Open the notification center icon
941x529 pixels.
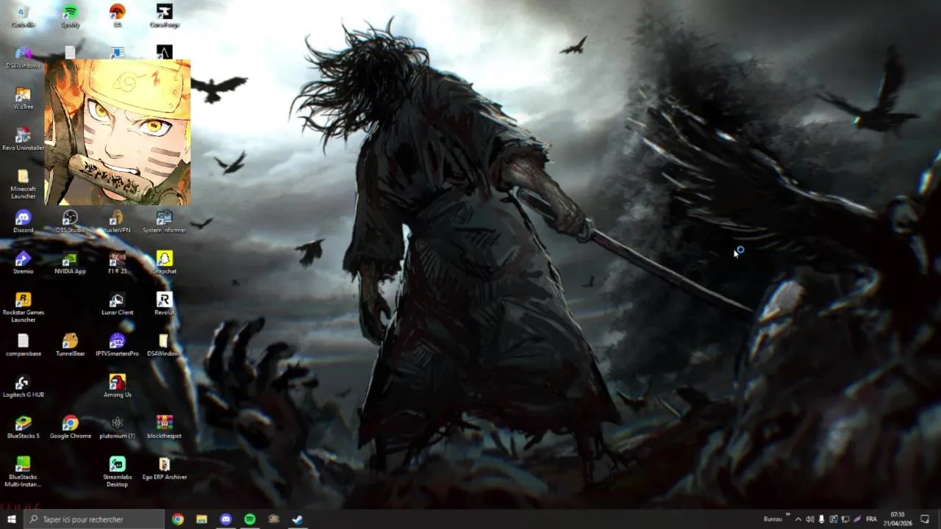point(925,519)
